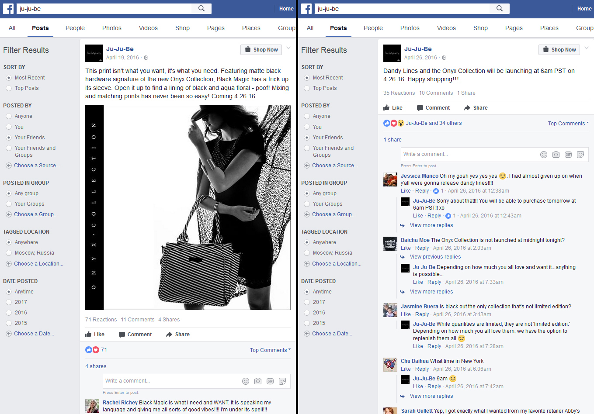Image resolution: width=594 pixels, height=414 pixels.
Task: Open Onyx Collection photo on April 19 post
Action: pos(188,207)
